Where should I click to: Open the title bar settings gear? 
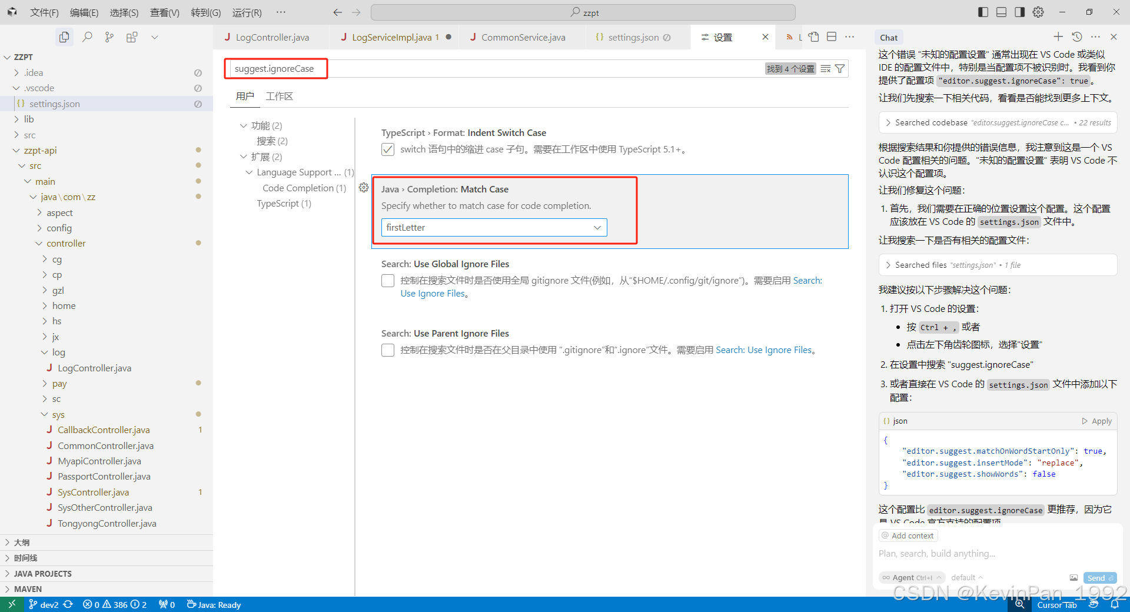click(x=1038, y=12)
